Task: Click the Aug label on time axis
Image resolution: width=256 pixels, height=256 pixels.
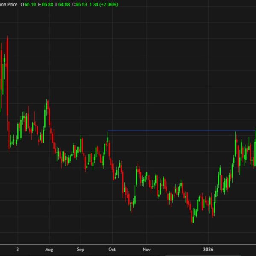Action: pos(49,250)
